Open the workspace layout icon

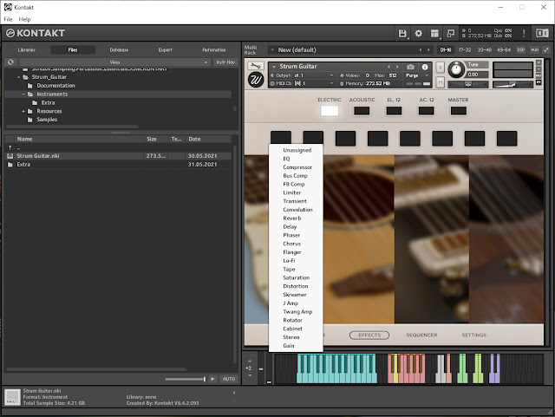click(434, 33)
